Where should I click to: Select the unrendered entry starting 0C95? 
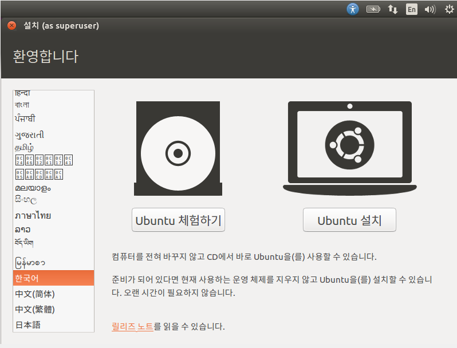(x=54, y=174)
